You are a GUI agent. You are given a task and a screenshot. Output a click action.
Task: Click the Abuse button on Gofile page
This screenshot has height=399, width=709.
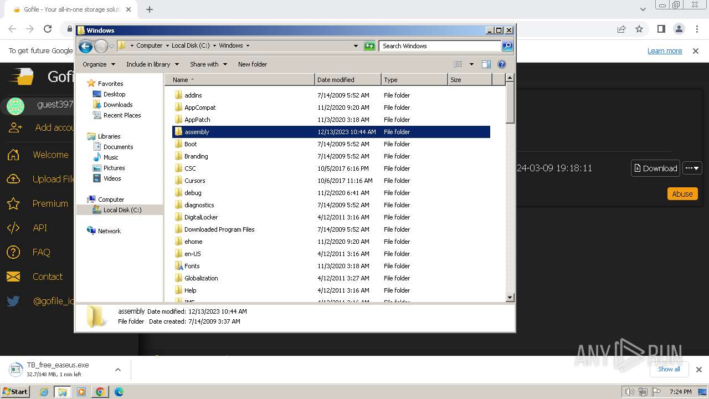pyautogui.click(x=682, y=194)
